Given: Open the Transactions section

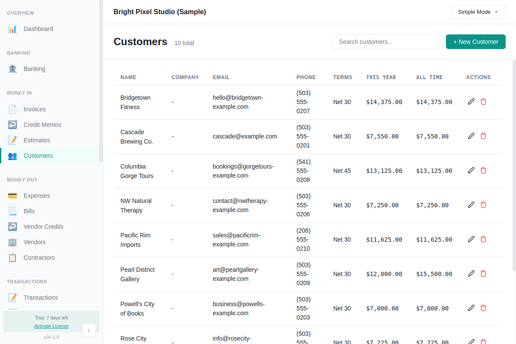Looking at the screenshot, I should pyautogui.click(x=40, y=298).
